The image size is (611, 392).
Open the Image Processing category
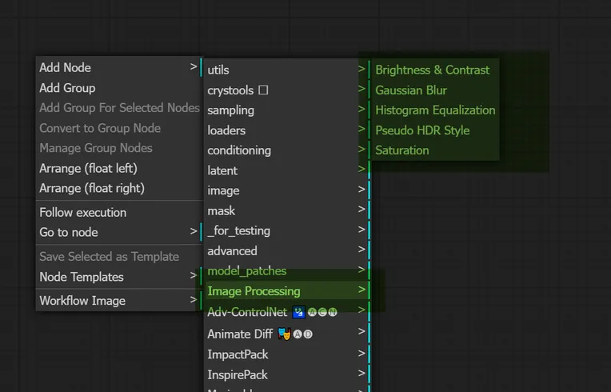coord(254,291)
